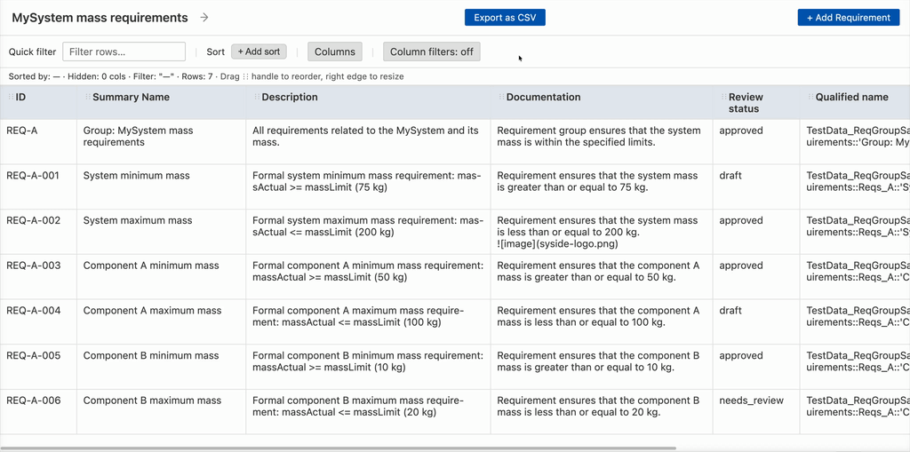
Task: Click the description with massLimit (50 kg)
Action: (x=369, y=277)
